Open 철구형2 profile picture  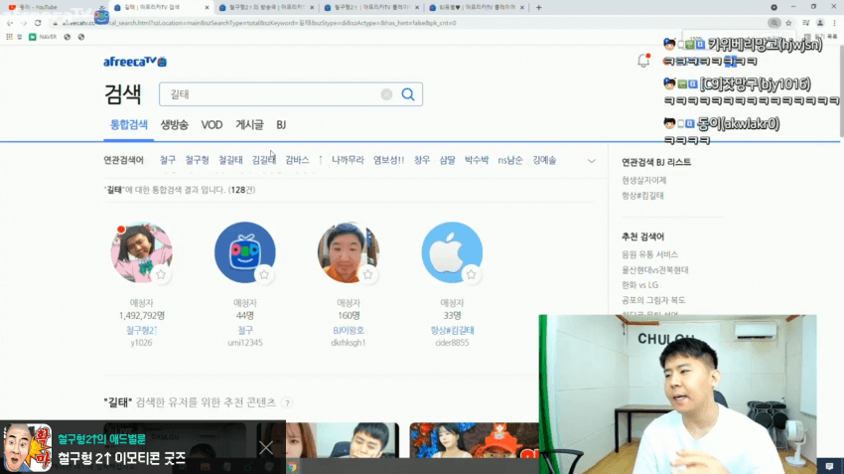(141, 252)
